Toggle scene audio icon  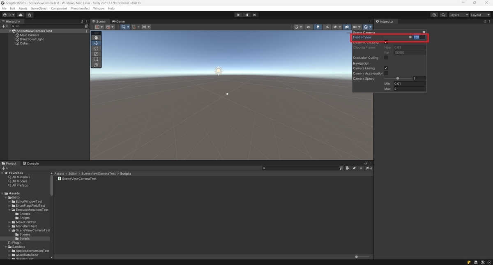(327, 27)
